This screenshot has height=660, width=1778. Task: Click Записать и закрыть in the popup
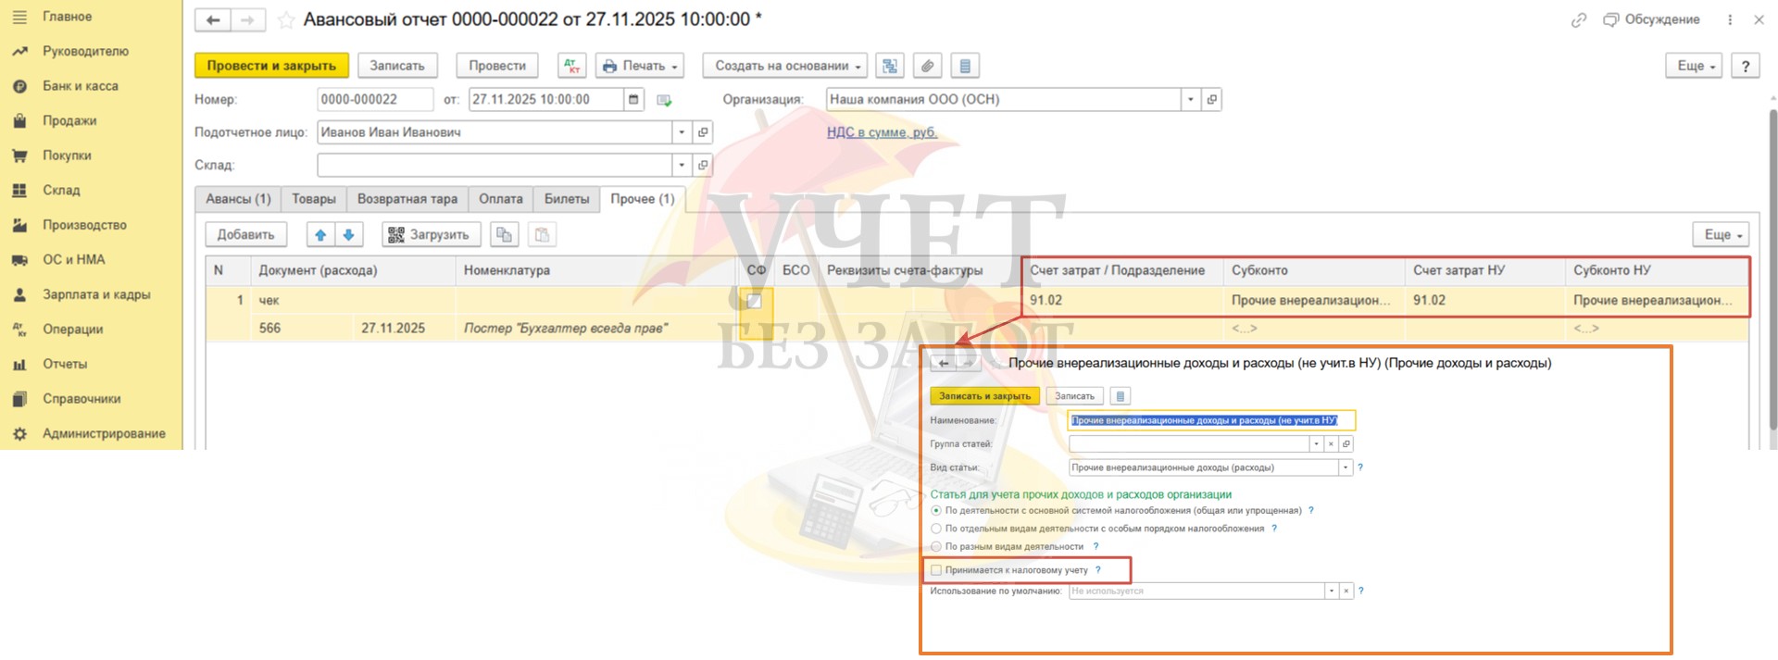tap(984, 396)
